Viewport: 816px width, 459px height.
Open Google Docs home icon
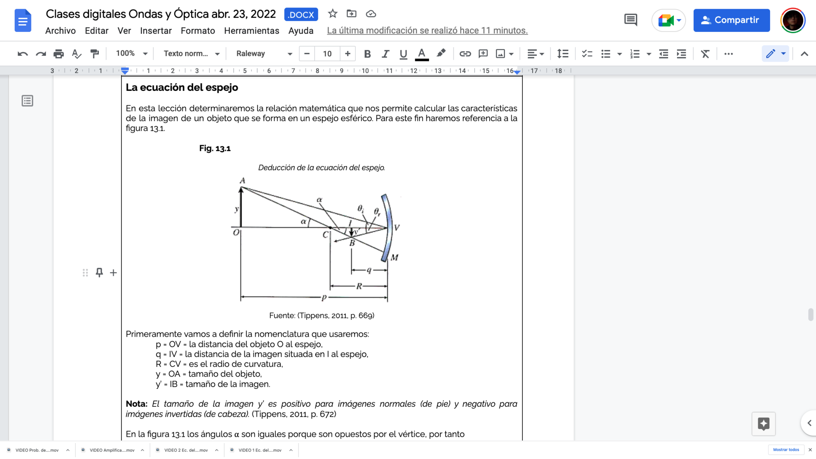(x=23, y=20)
